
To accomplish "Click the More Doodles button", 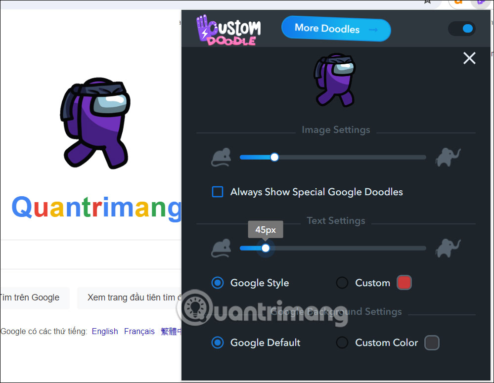I will click(x=336, y=30).
